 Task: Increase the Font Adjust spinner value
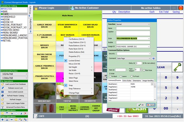[141, 69]
